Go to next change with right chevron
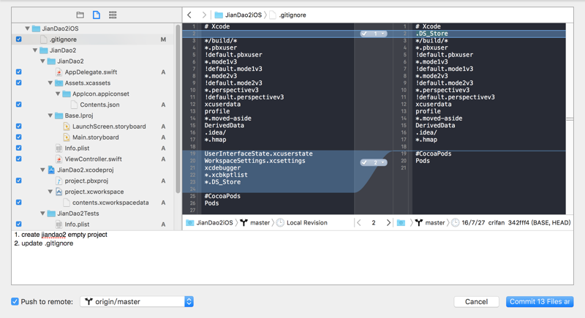Image resolution: width=585 pixels, height=318 pixels. coord(388,222)
